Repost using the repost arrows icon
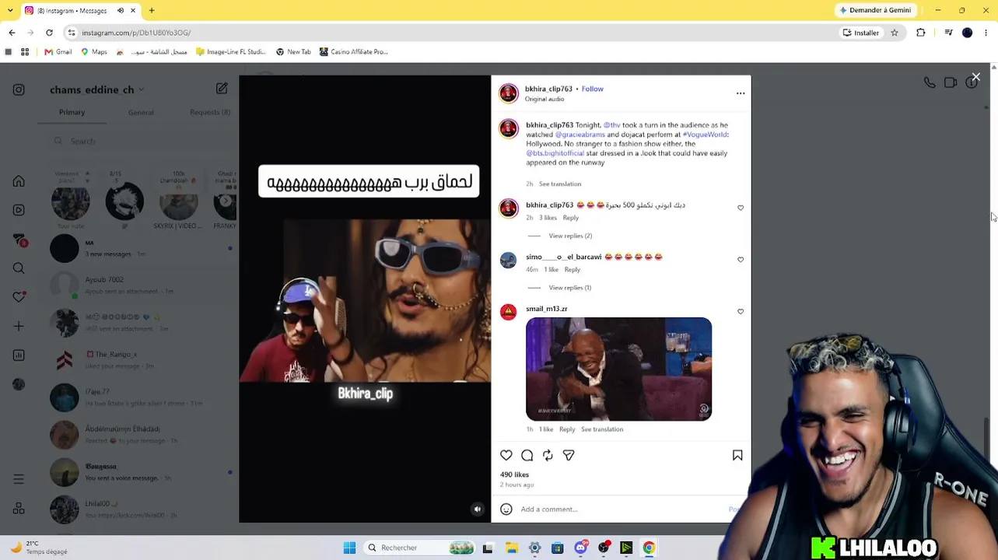 (548, 456)
